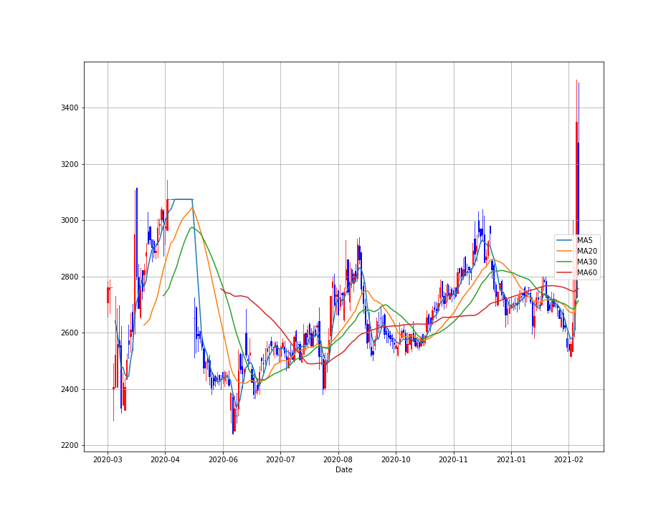This screenshot has height=516, width=671.
Task: Click the 2800 y-axis tick label
Action: [x=70, y=277]
